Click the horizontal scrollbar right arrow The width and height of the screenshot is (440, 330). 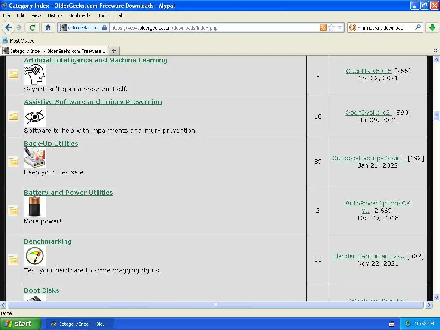429,305
